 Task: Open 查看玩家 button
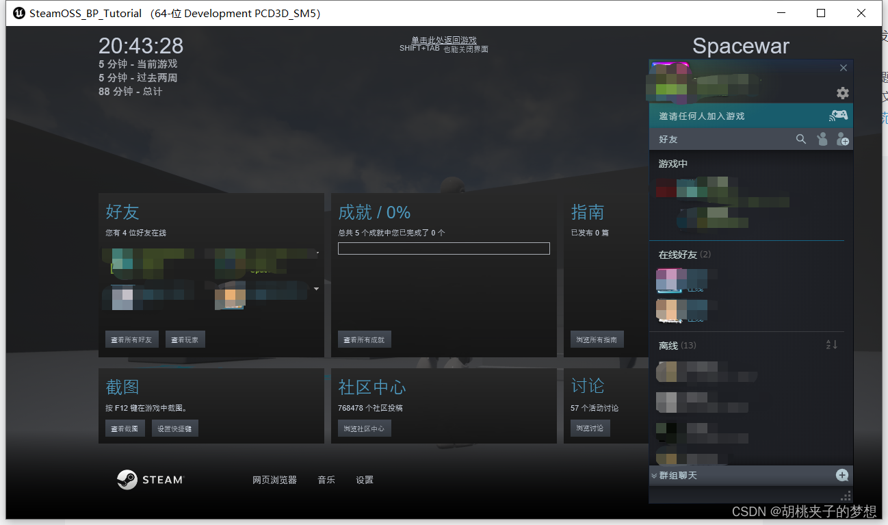[185, 340]
